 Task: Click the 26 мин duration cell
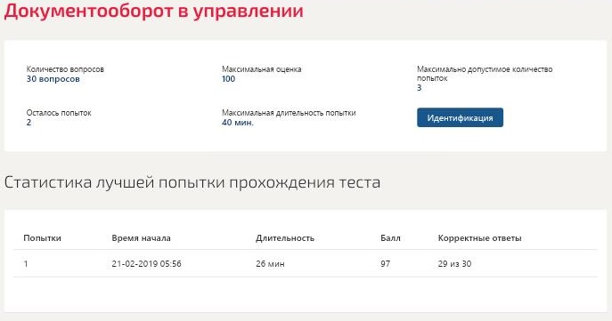[270, 264]
